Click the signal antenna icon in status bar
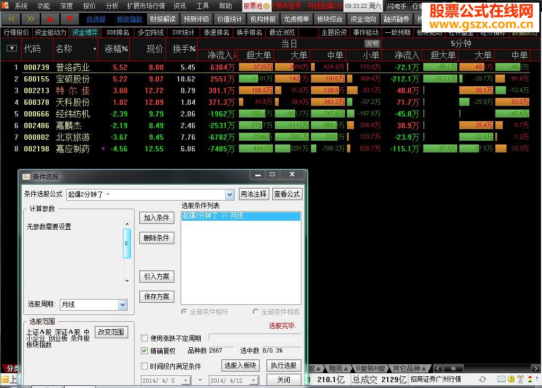This screenshot has height=388, width=542. (x=520, y=379)
